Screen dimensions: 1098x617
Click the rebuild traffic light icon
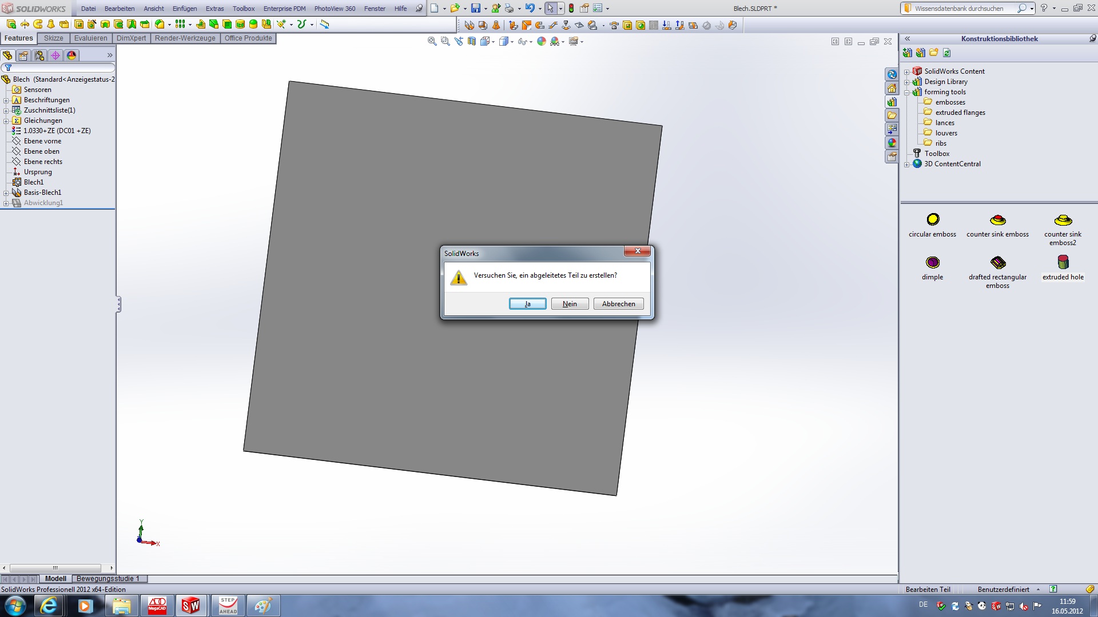point(571,9)
